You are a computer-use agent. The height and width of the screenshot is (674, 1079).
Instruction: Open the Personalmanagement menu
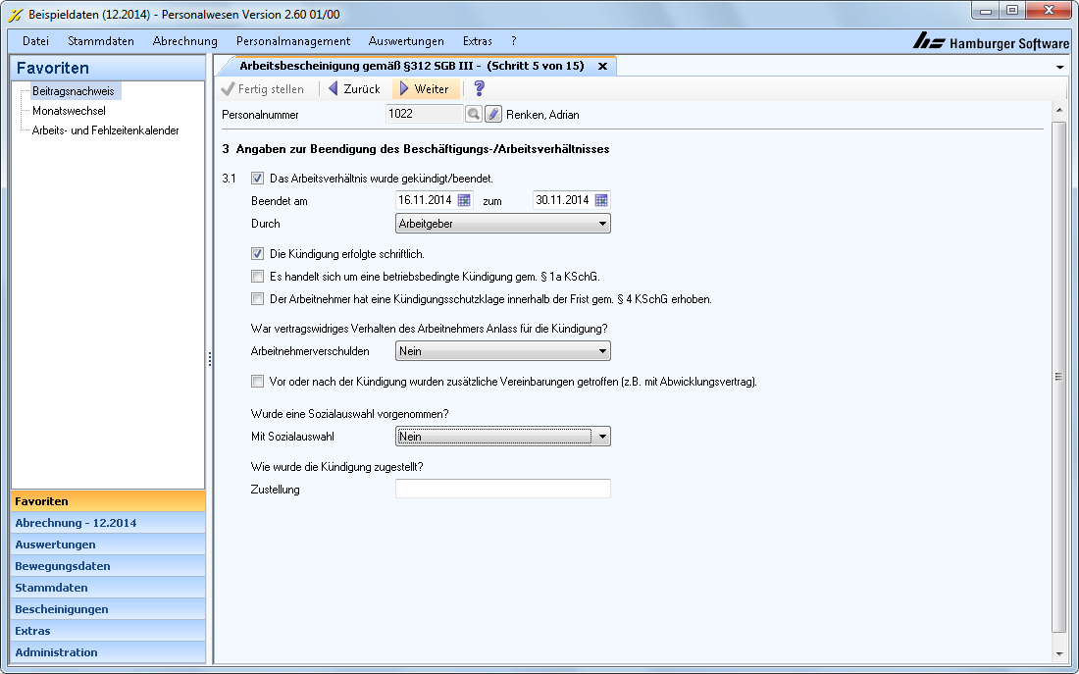293,41
